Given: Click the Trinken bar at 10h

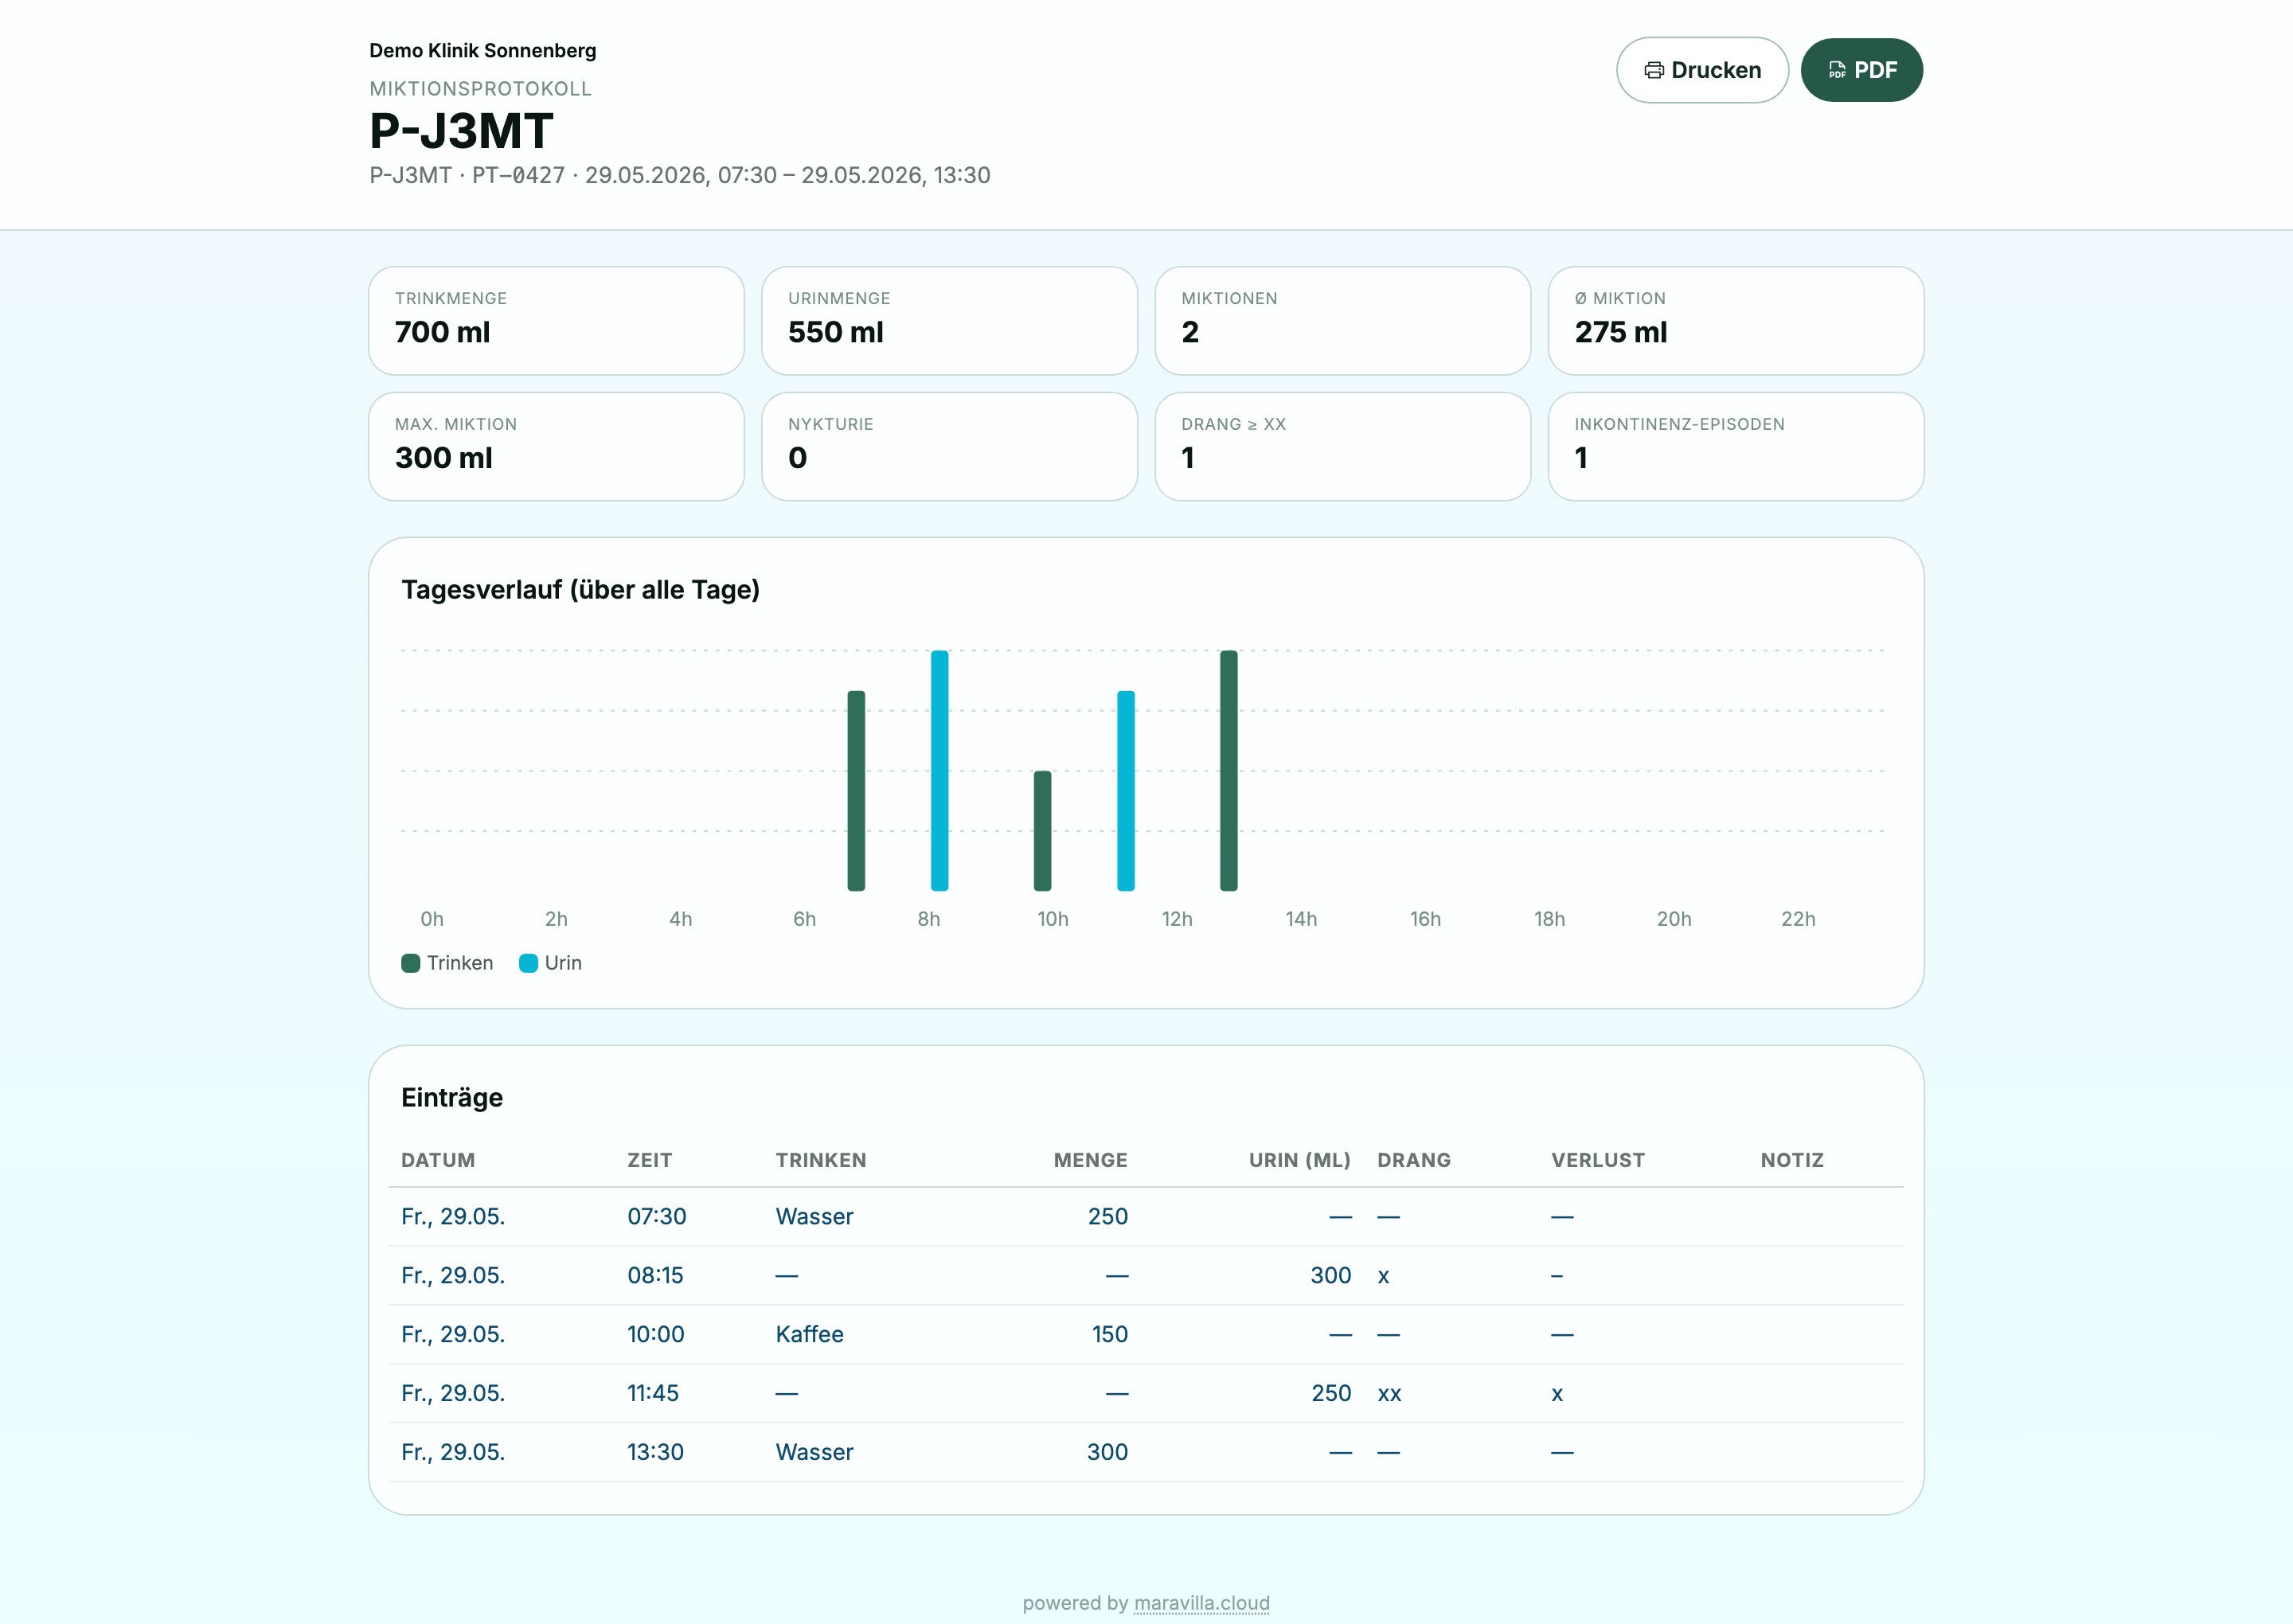Looking at the screenshot, I should (x=1042, y=830).
